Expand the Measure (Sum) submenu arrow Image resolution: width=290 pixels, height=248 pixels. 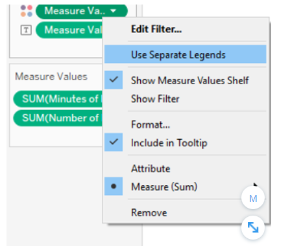(x=255, y=185)
